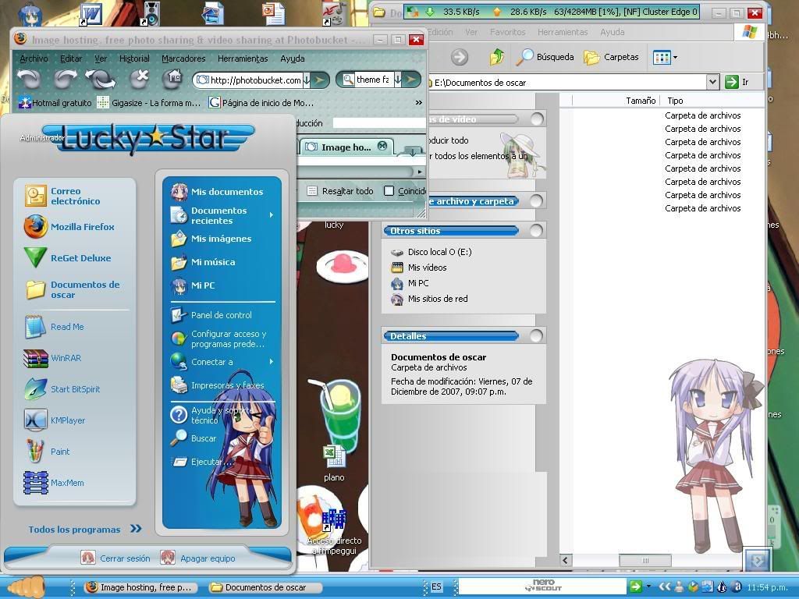Screen dimensions: 799x599
Task: Open Mis imágenes in Start menu
Action: 211,239
